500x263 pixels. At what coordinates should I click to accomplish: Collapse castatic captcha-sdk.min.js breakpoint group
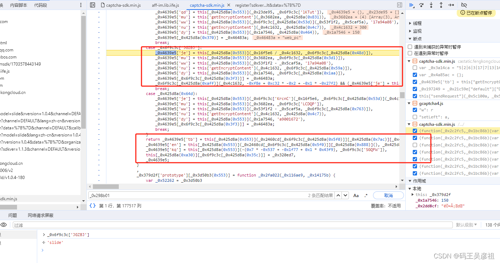[410, 61]
